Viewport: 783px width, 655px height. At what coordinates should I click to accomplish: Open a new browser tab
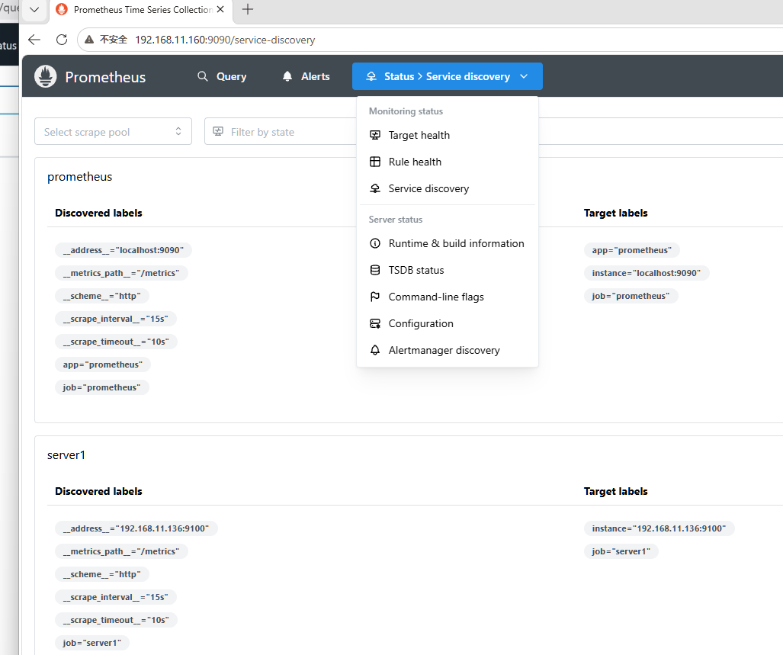tap(248, 9)
